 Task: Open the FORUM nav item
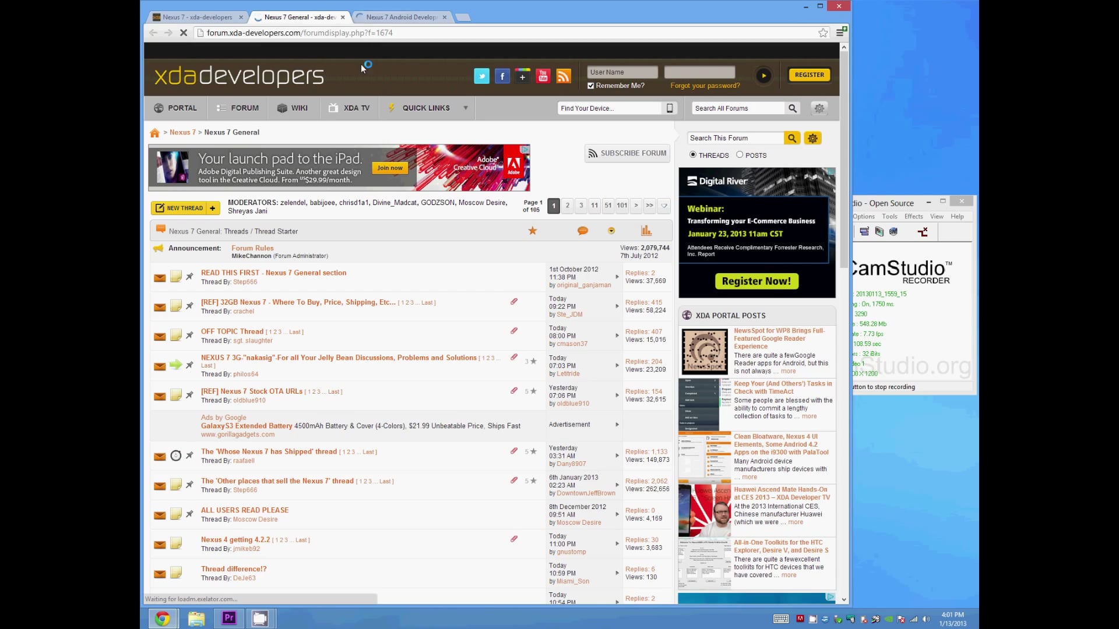pyautogui.click(x=237, y=108)
